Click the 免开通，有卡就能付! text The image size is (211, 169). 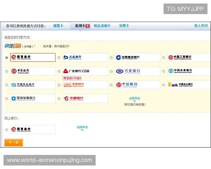(56, 46)
